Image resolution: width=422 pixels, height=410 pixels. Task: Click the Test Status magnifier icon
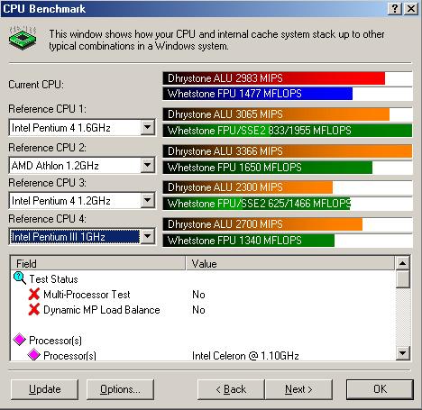tap(20, 278)
